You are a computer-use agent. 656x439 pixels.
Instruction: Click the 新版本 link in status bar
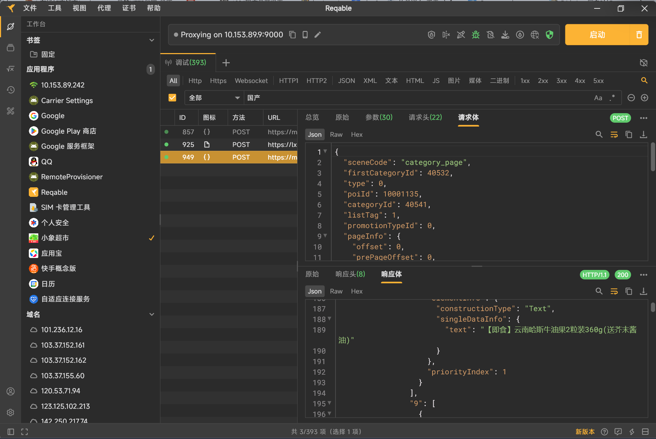pyautogui.click(x=585, y=432)
